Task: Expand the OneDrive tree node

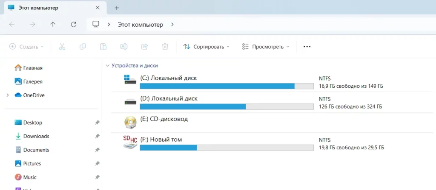Action: 8,95
